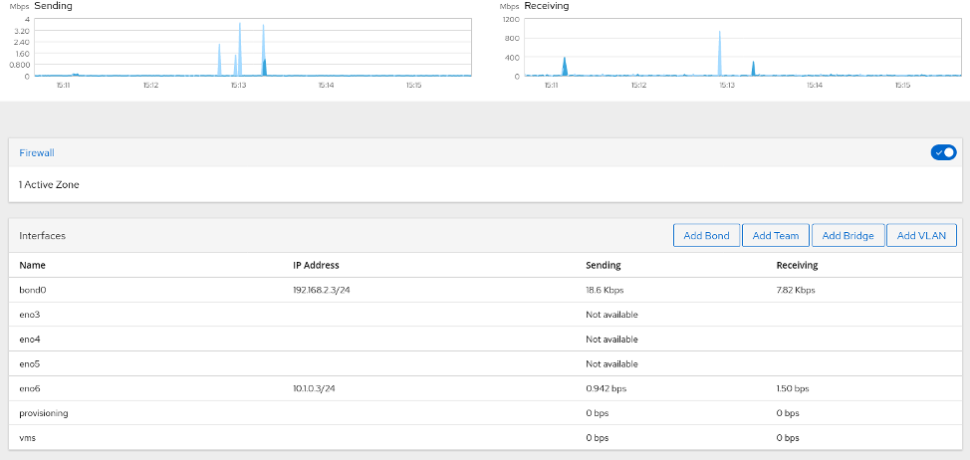This screenshot has width=970, height=460.
Task: Open the vms interface
Action: (x=29, y=437)
